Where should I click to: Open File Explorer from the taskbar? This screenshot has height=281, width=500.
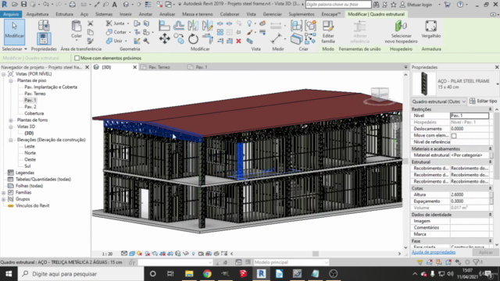click(x=189, y=274)
